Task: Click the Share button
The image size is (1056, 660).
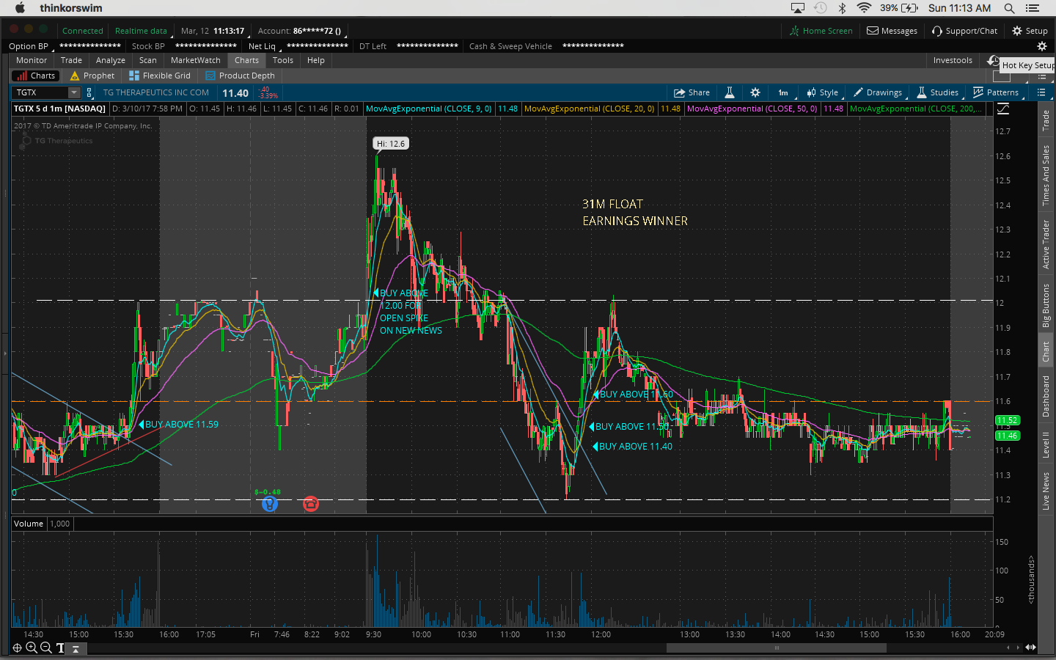Action: [x=692, y=92]
